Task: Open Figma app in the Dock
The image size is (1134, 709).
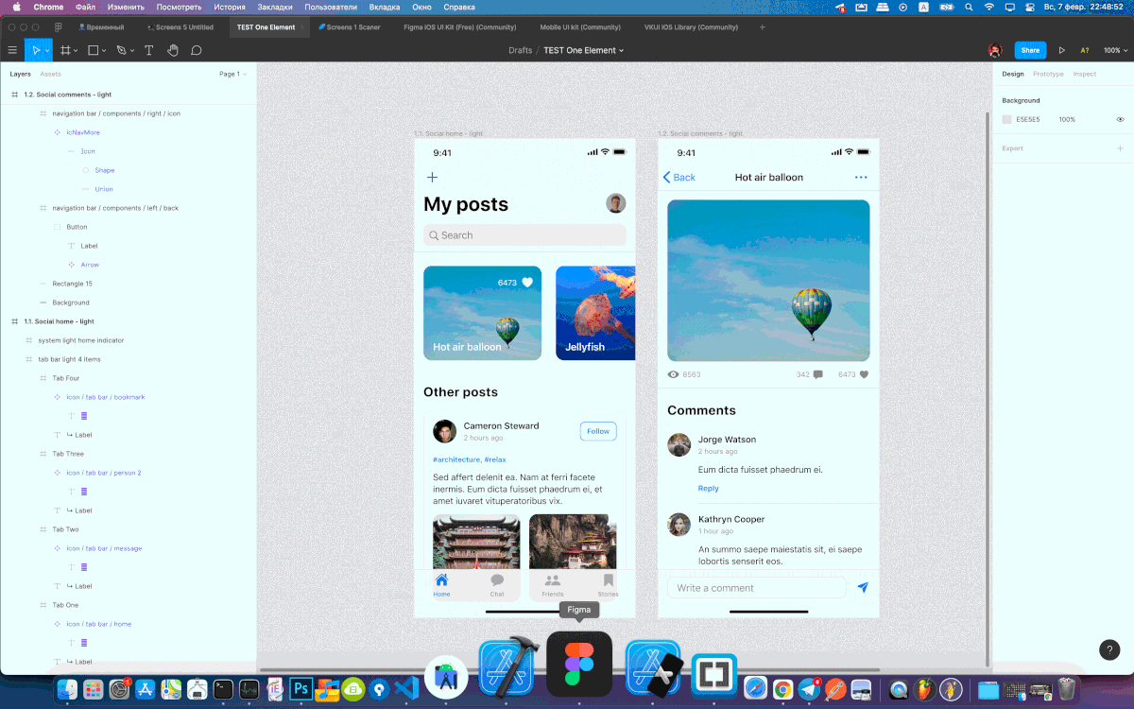Action: pyautogui.click(x=579, y=664)
